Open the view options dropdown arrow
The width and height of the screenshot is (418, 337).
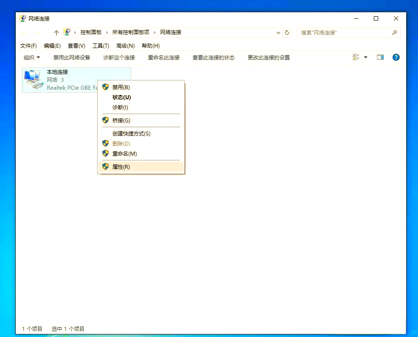click(x=366, y=57)
